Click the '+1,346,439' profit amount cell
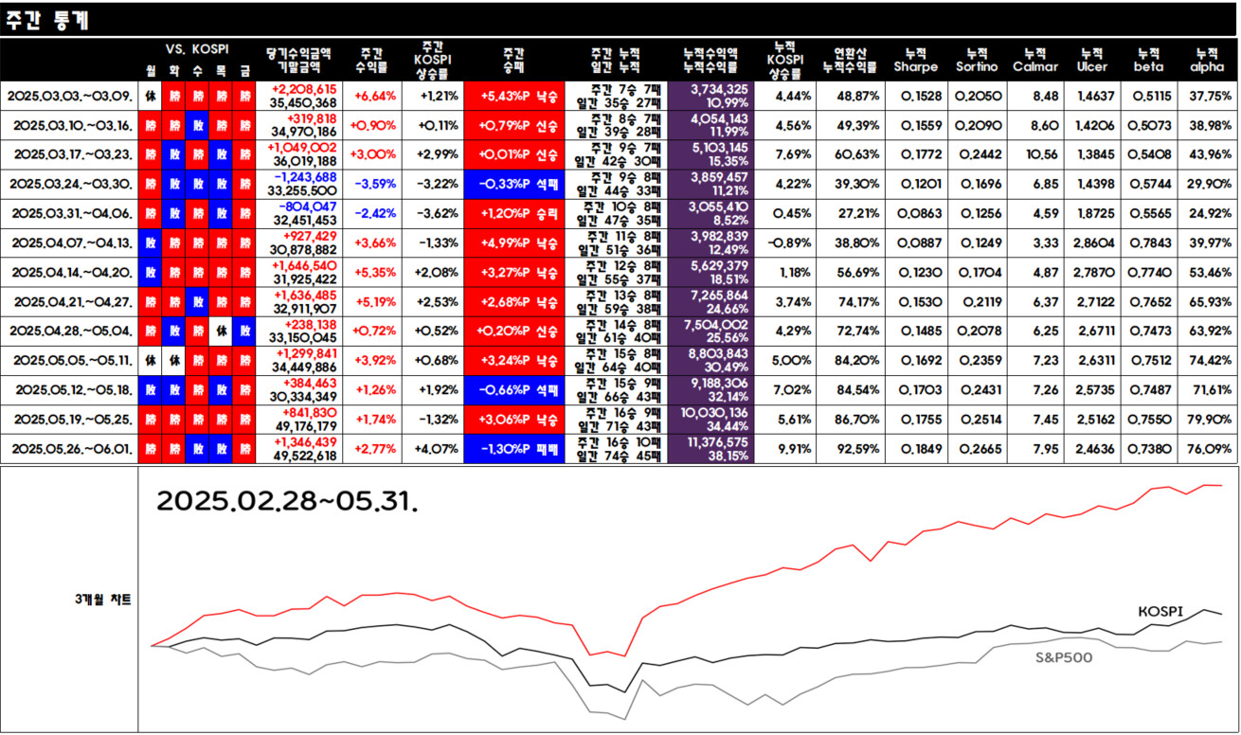Viewport: 1241px width, 735px height. click(303, 441)
